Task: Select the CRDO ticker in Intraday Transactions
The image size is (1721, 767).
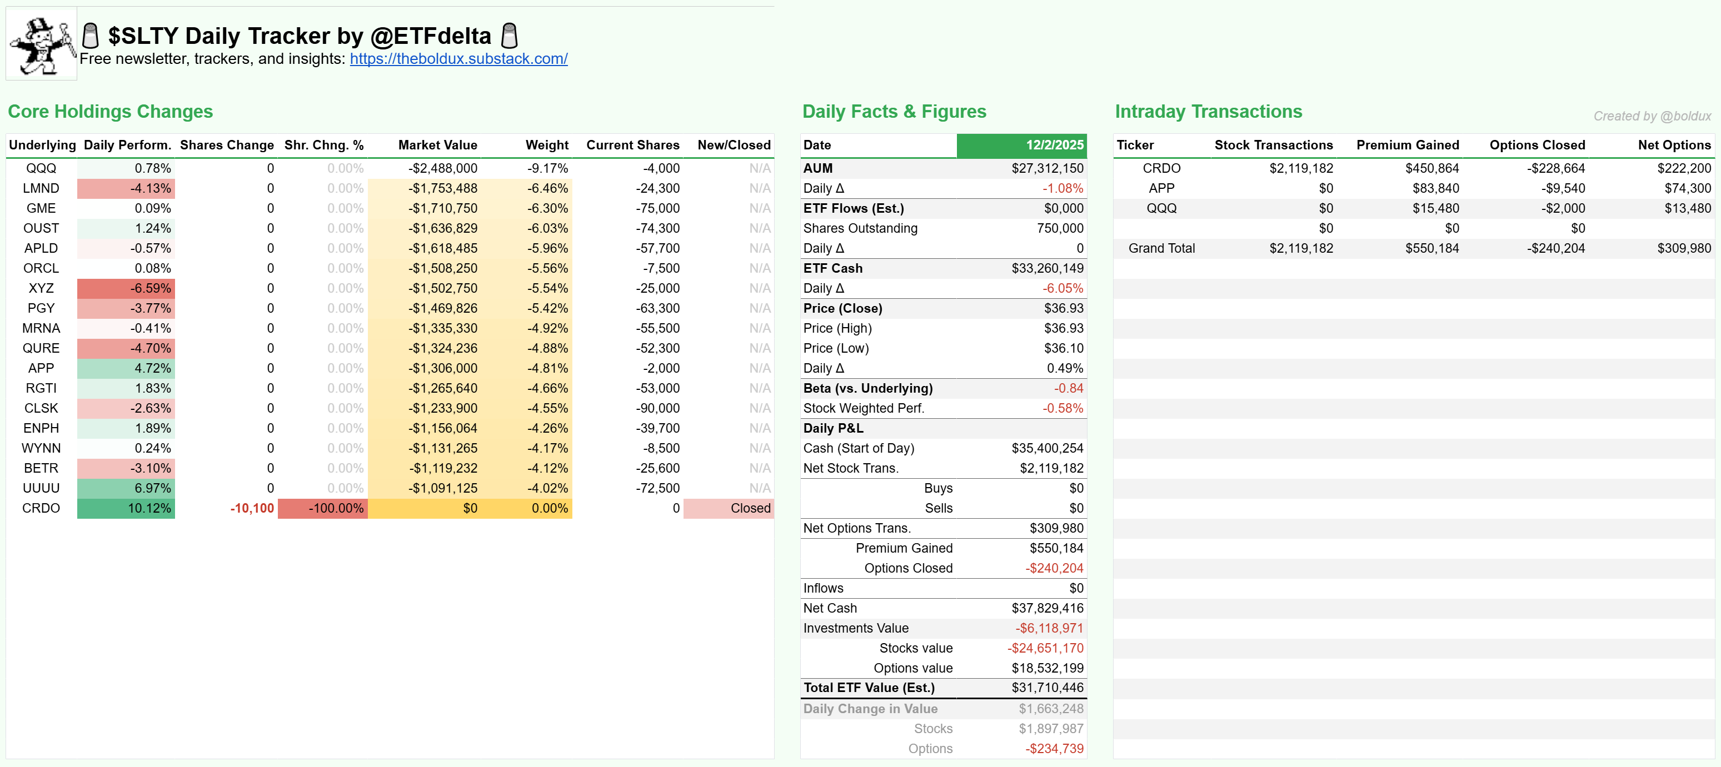Action: click(x=1161, y=168)
